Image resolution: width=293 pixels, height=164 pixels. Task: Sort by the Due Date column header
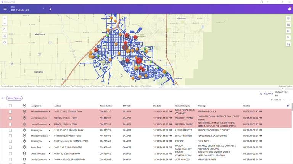coord(157,106)
